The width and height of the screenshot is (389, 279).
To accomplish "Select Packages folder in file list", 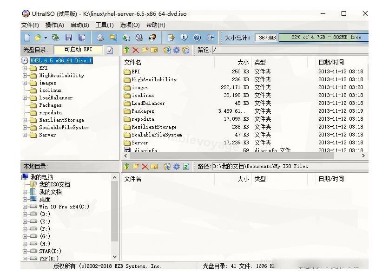I will (x=143, y=111).
